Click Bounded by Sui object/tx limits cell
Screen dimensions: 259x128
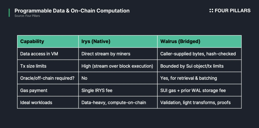(x=200, y=66)
